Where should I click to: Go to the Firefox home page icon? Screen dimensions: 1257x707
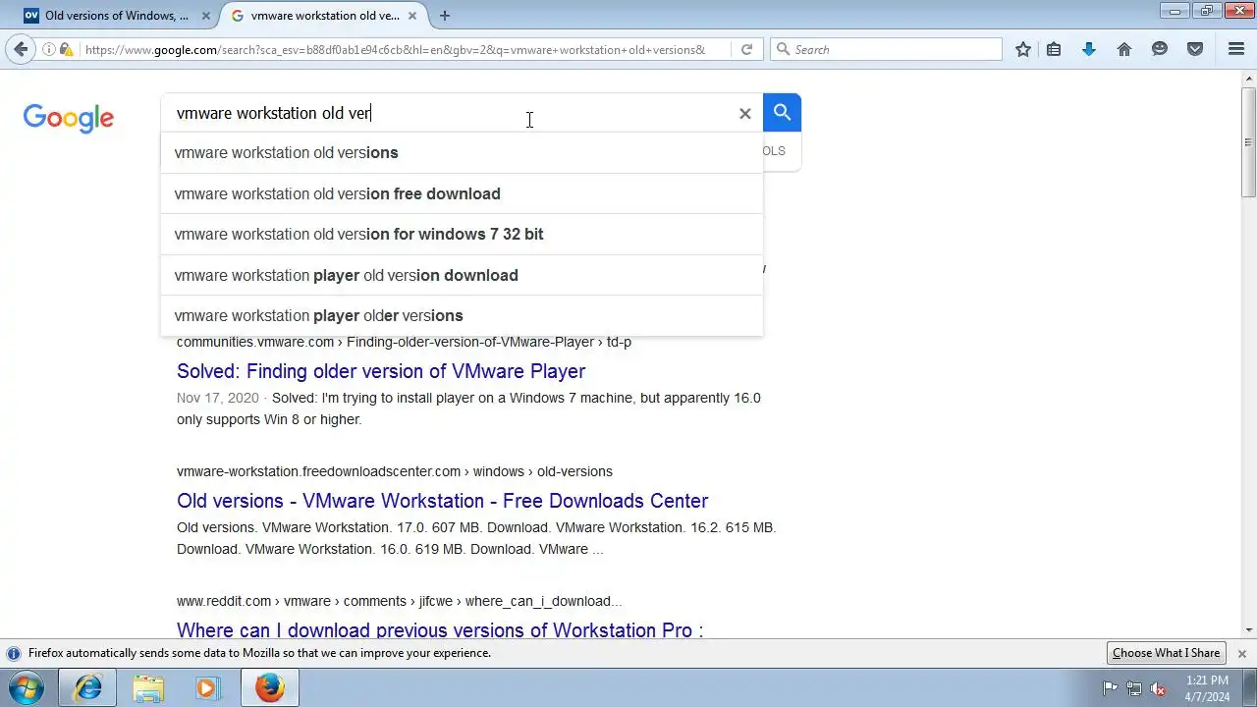pos(1124,49)
